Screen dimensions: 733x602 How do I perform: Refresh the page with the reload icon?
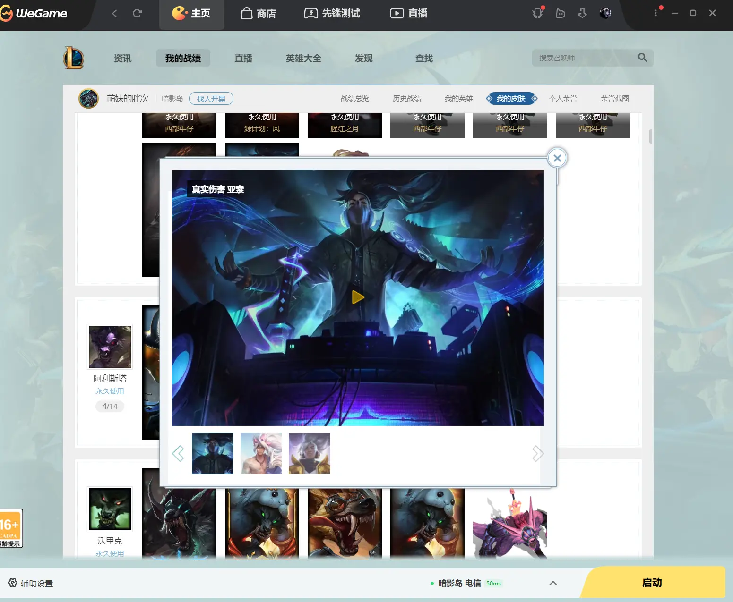tap(138, 13)
